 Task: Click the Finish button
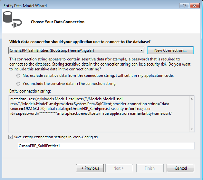click(x=150, y=168)
